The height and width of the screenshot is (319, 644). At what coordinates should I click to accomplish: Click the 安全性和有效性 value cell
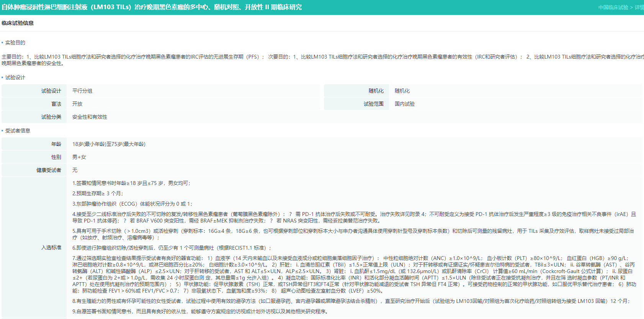coord(90,117)
